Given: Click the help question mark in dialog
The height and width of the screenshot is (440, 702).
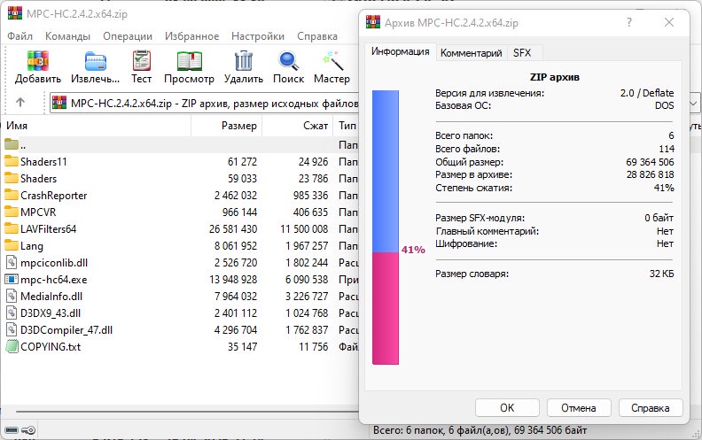Looking at the screenshot, I should [629, 22].
